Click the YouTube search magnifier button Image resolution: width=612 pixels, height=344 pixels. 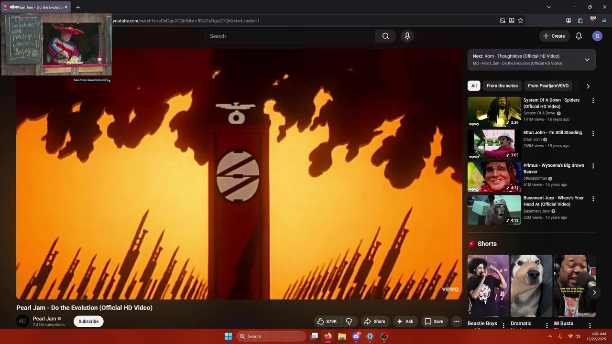(x=385, y=36)
